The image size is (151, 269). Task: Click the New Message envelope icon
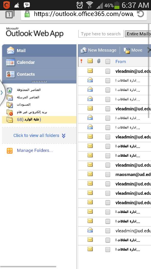[x=84, y=50]
